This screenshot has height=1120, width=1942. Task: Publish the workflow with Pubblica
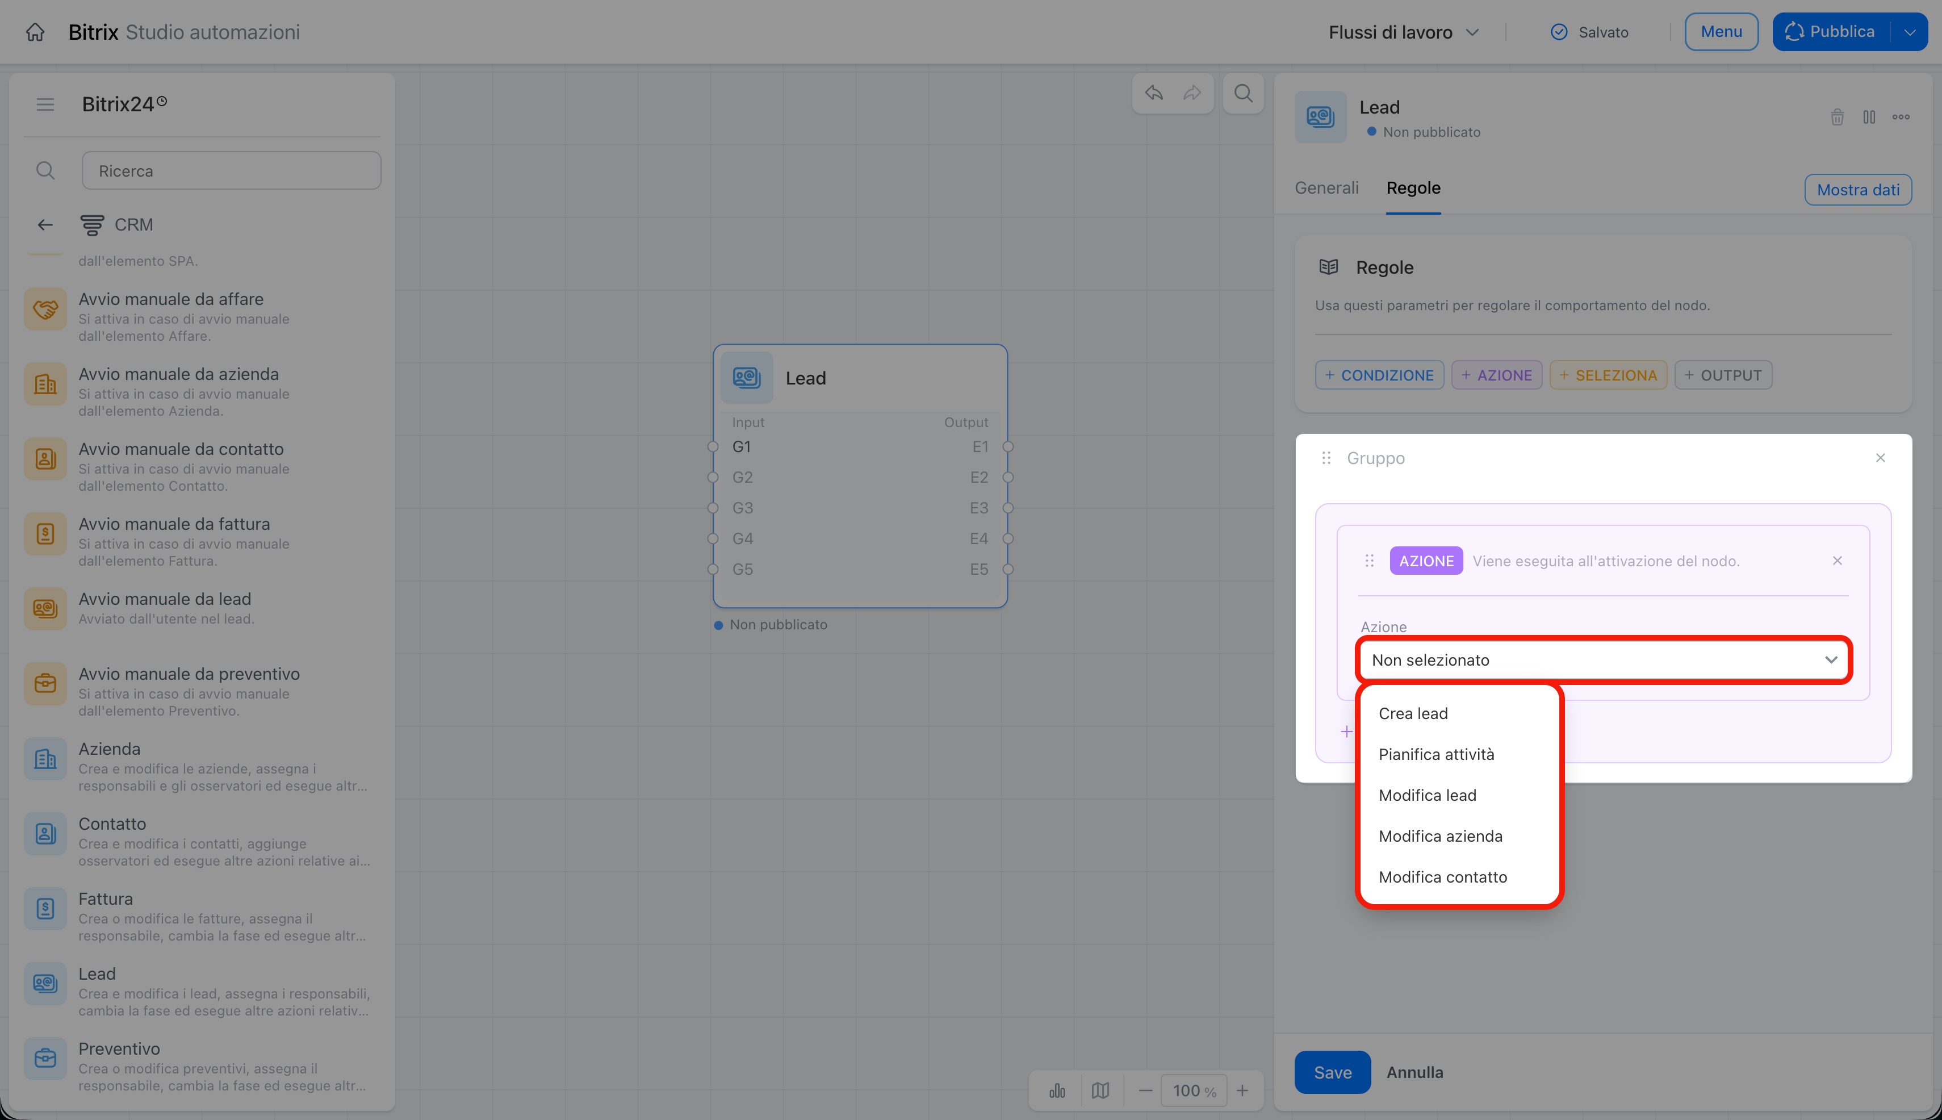tap(1831, 32)
